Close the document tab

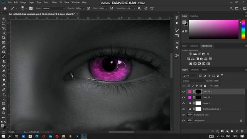point(77,14)
